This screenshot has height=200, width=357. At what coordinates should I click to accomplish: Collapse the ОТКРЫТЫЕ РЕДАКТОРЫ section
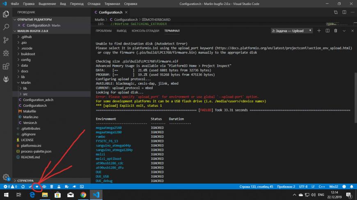tap(52, 20)
